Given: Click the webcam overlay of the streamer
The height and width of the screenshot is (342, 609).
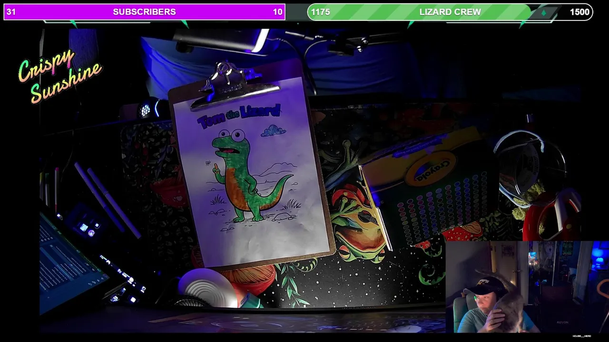Looking at the screenshot, I should click(x=527, y=287).
